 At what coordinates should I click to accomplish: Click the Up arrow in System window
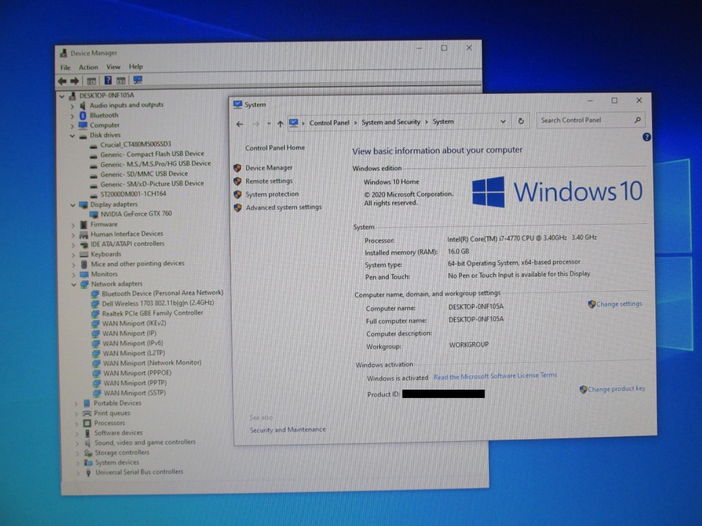tap(280, 124)
